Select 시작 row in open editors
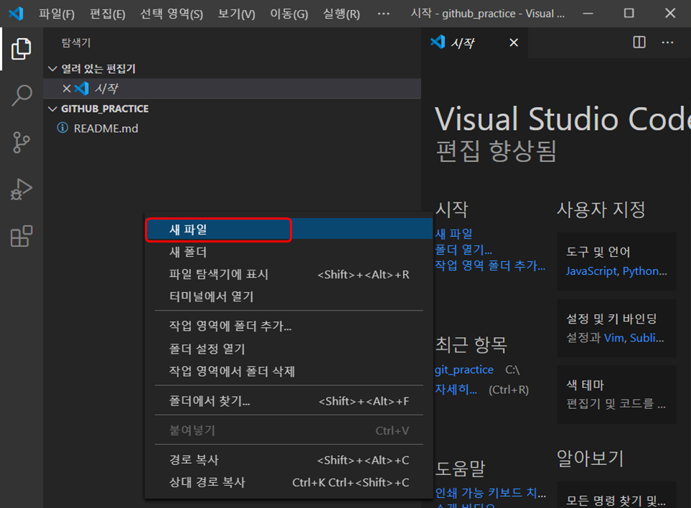This screenshot has width=691, height=508. point(232,88)
